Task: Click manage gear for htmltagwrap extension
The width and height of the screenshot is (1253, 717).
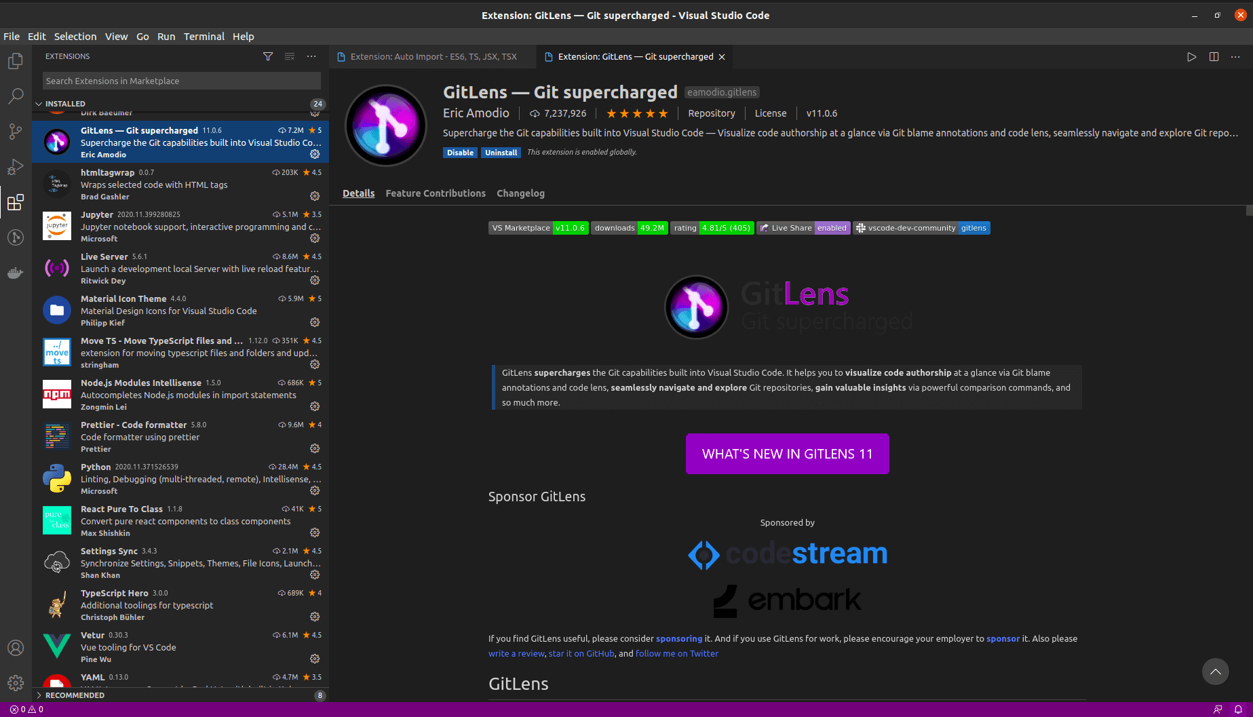Action: click(315, 196)
